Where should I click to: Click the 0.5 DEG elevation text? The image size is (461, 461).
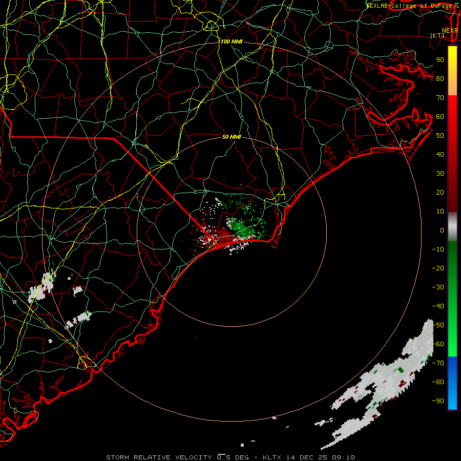click(233, 457)
